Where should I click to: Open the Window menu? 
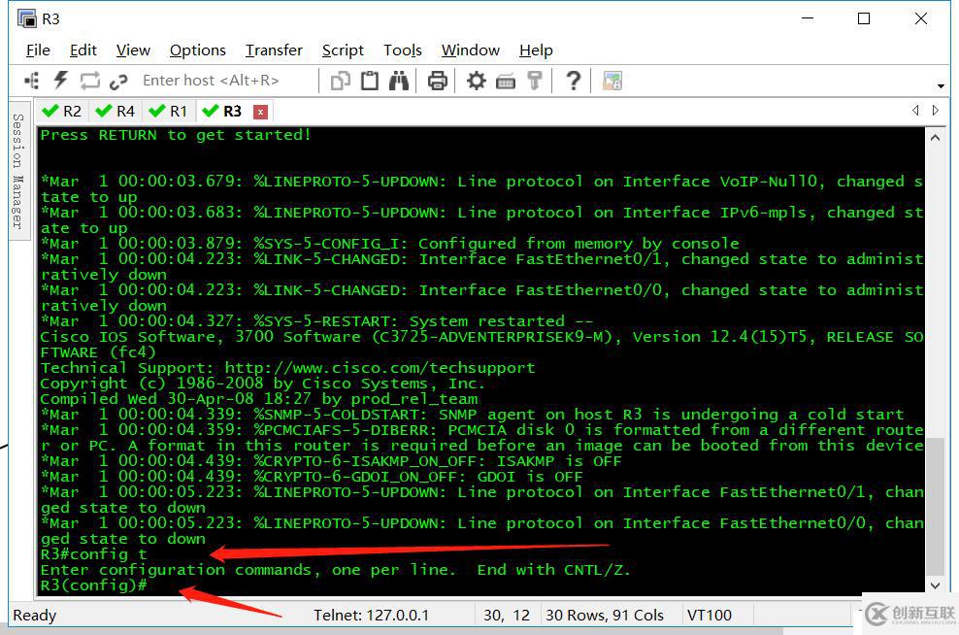(471, 50)
